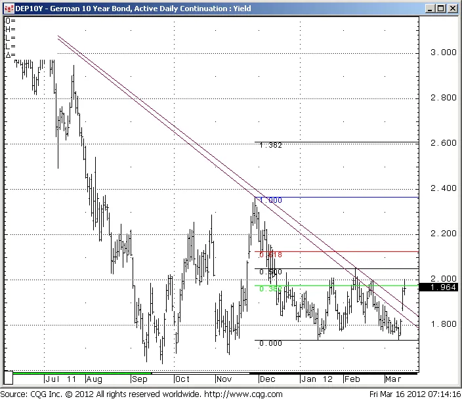Screen dimensions: 462x399
Task: Click the green 0.382 retracement label
Action: 270,289
